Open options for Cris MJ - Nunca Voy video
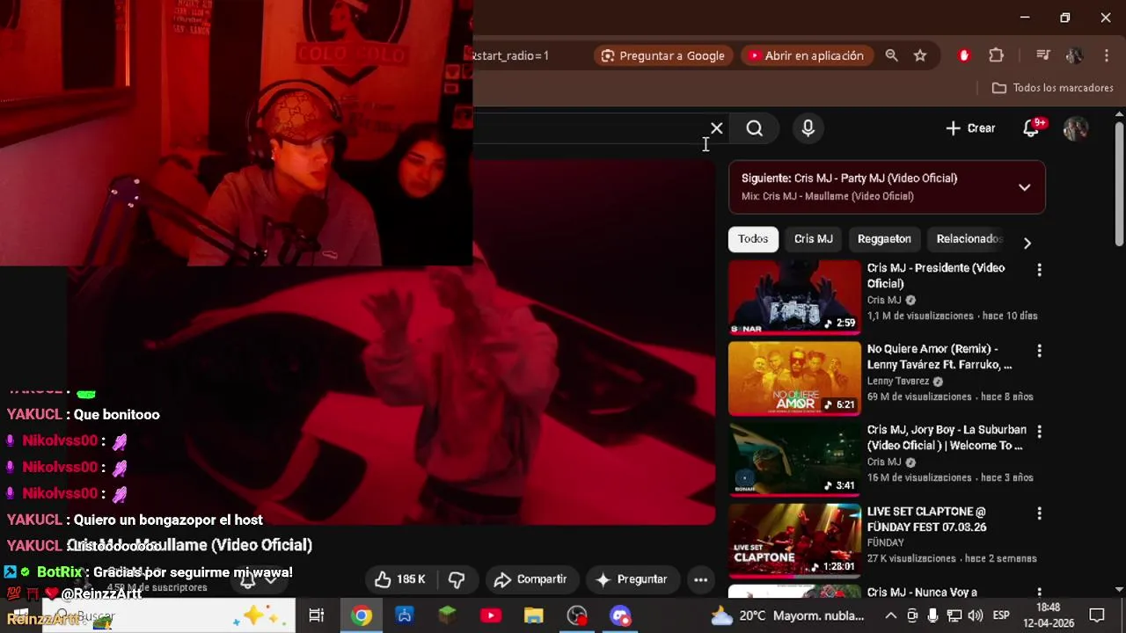Screen dimensions: 1126x633 pyautogui.click(x=1039, y=593)
